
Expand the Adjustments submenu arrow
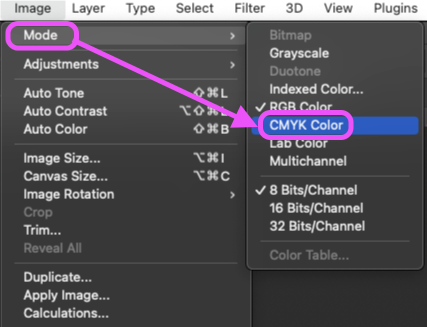click(x=232, y=65)
